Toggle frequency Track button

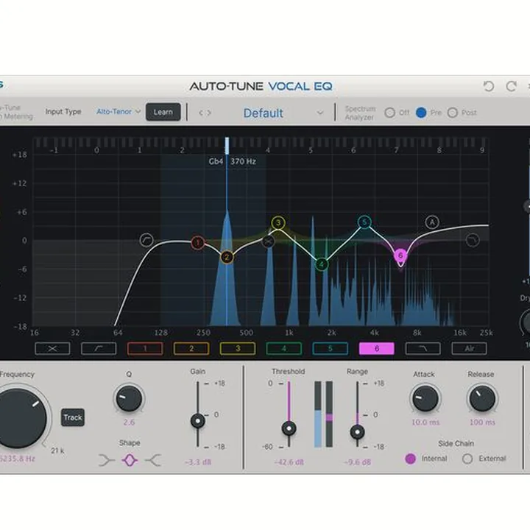click(x=73, y=417)
